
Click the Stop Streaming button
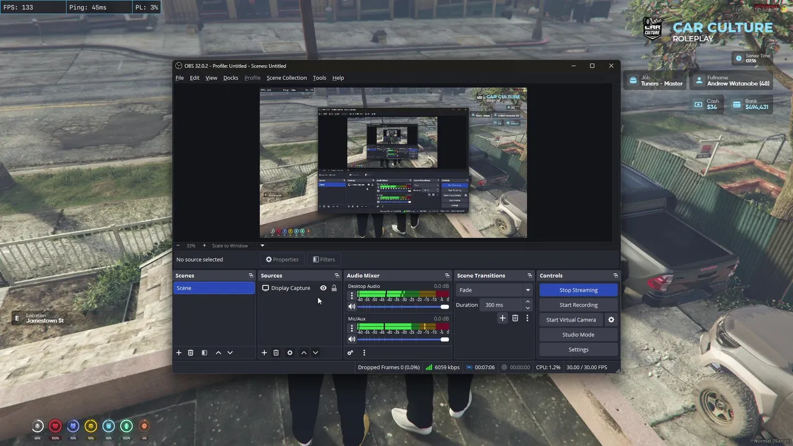[579, 290]
